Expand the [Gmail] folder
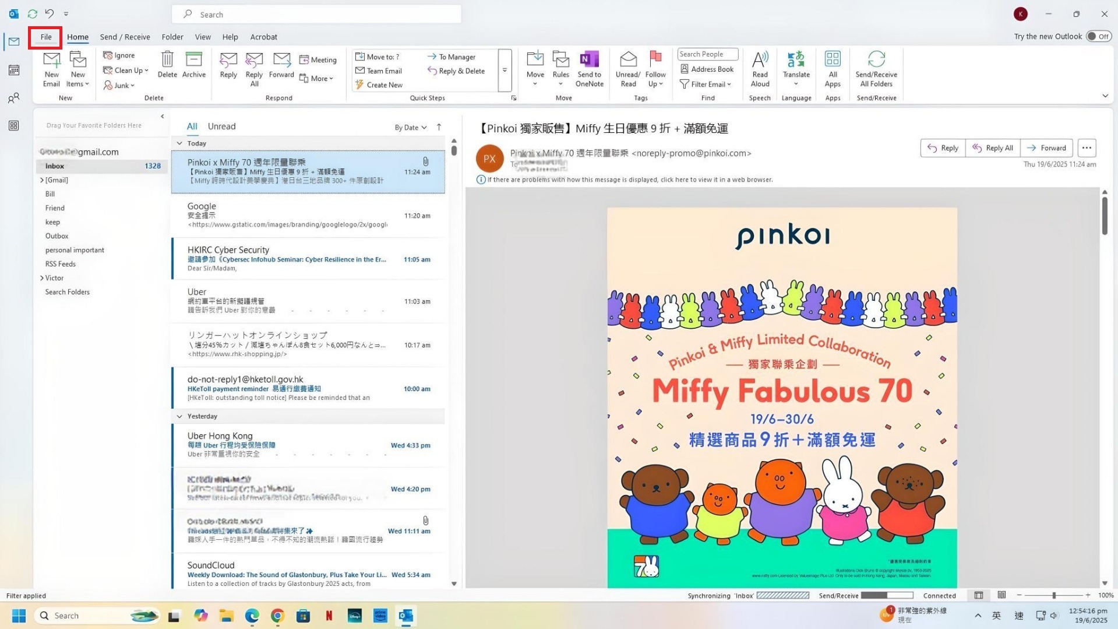The height and width of the screenshot is (629, 1118). (42, 180)
